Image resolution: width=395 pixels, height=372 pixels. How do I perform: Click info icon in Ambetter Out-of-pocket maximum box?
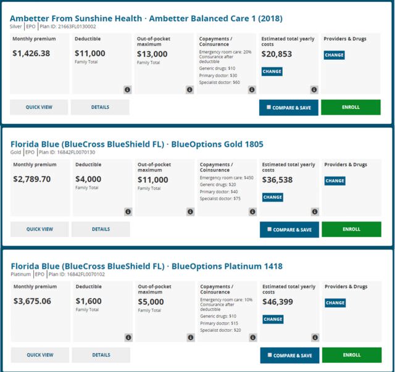(x=189, y=89)
